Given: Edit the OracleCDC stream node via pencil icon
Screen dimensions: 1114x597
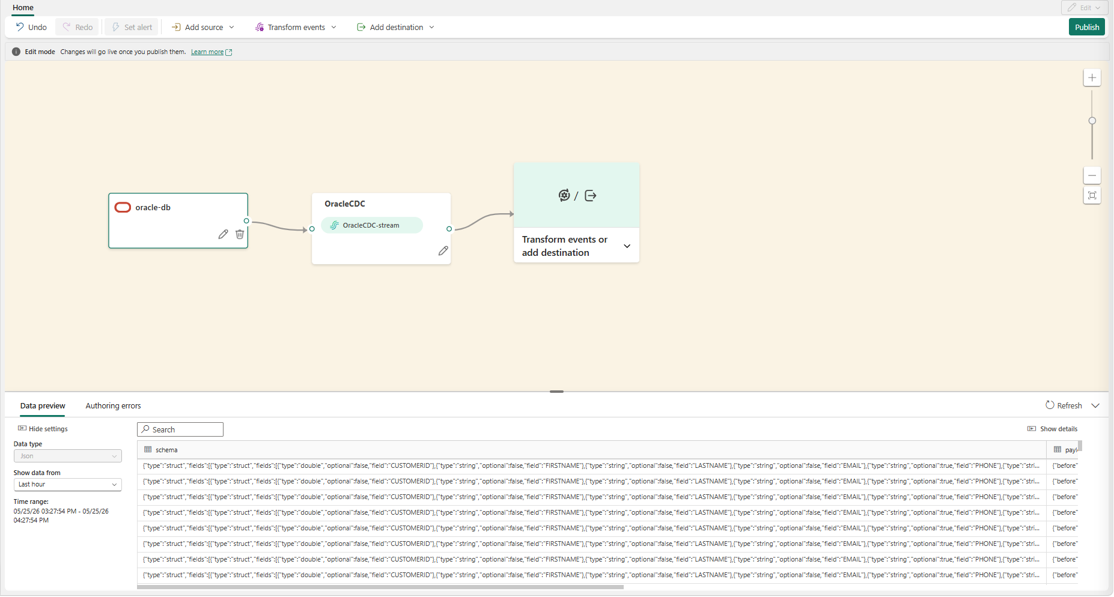Looking at the screenshot, I should click(x=443, y=251).
